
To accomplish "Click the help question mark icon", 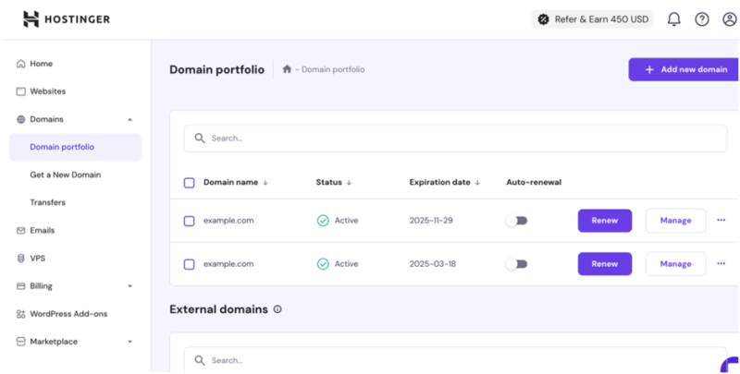I will (x=702, y=18).
